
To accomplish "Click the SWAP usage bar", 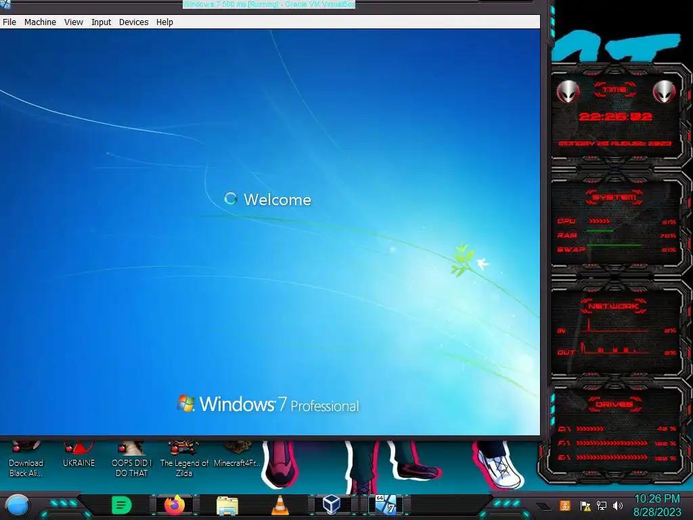I will [x=614, y=245].
